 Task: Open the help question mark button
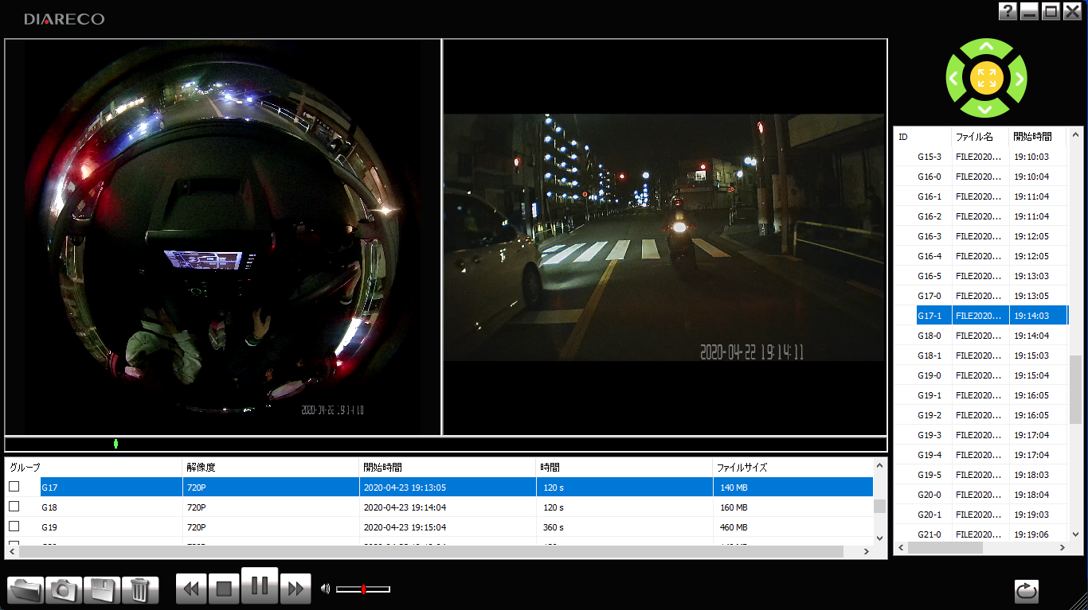click(x=1008, y=11)
